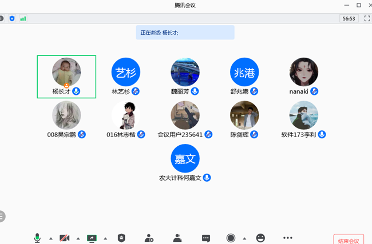
Task: Open meeting security settings shield
Action: click(121, 238)
